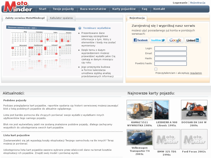The height and width of the screenshot is (158, 211).
Task: Click Zarejestruj się i wypróbuj nasz serwis heading
Action: click(163, 26)
